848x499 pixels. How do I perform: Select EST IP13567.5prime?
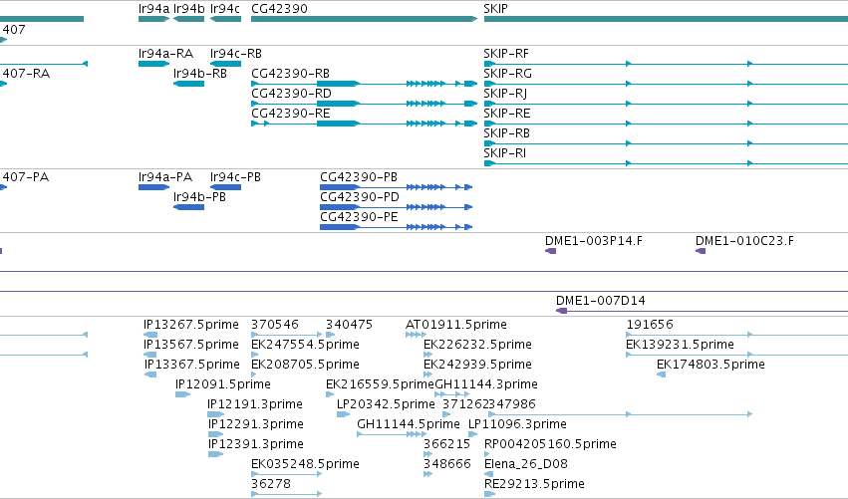[x=150, y=356]
